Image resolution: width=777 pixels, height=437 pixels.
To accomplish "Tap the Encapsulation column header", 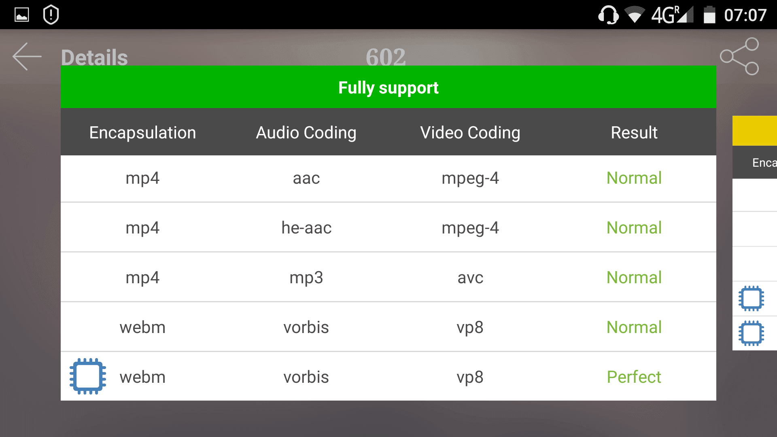I will click(x=142, y=132).
